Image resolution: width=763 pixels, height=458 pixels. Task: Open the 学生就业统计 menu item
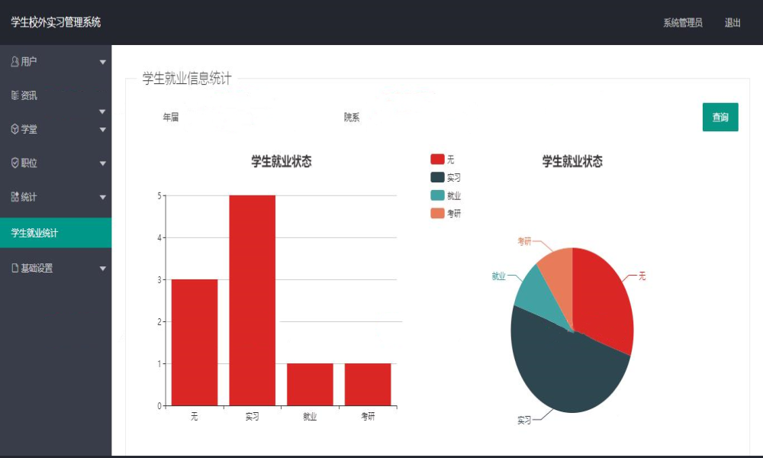coord(56,233)
